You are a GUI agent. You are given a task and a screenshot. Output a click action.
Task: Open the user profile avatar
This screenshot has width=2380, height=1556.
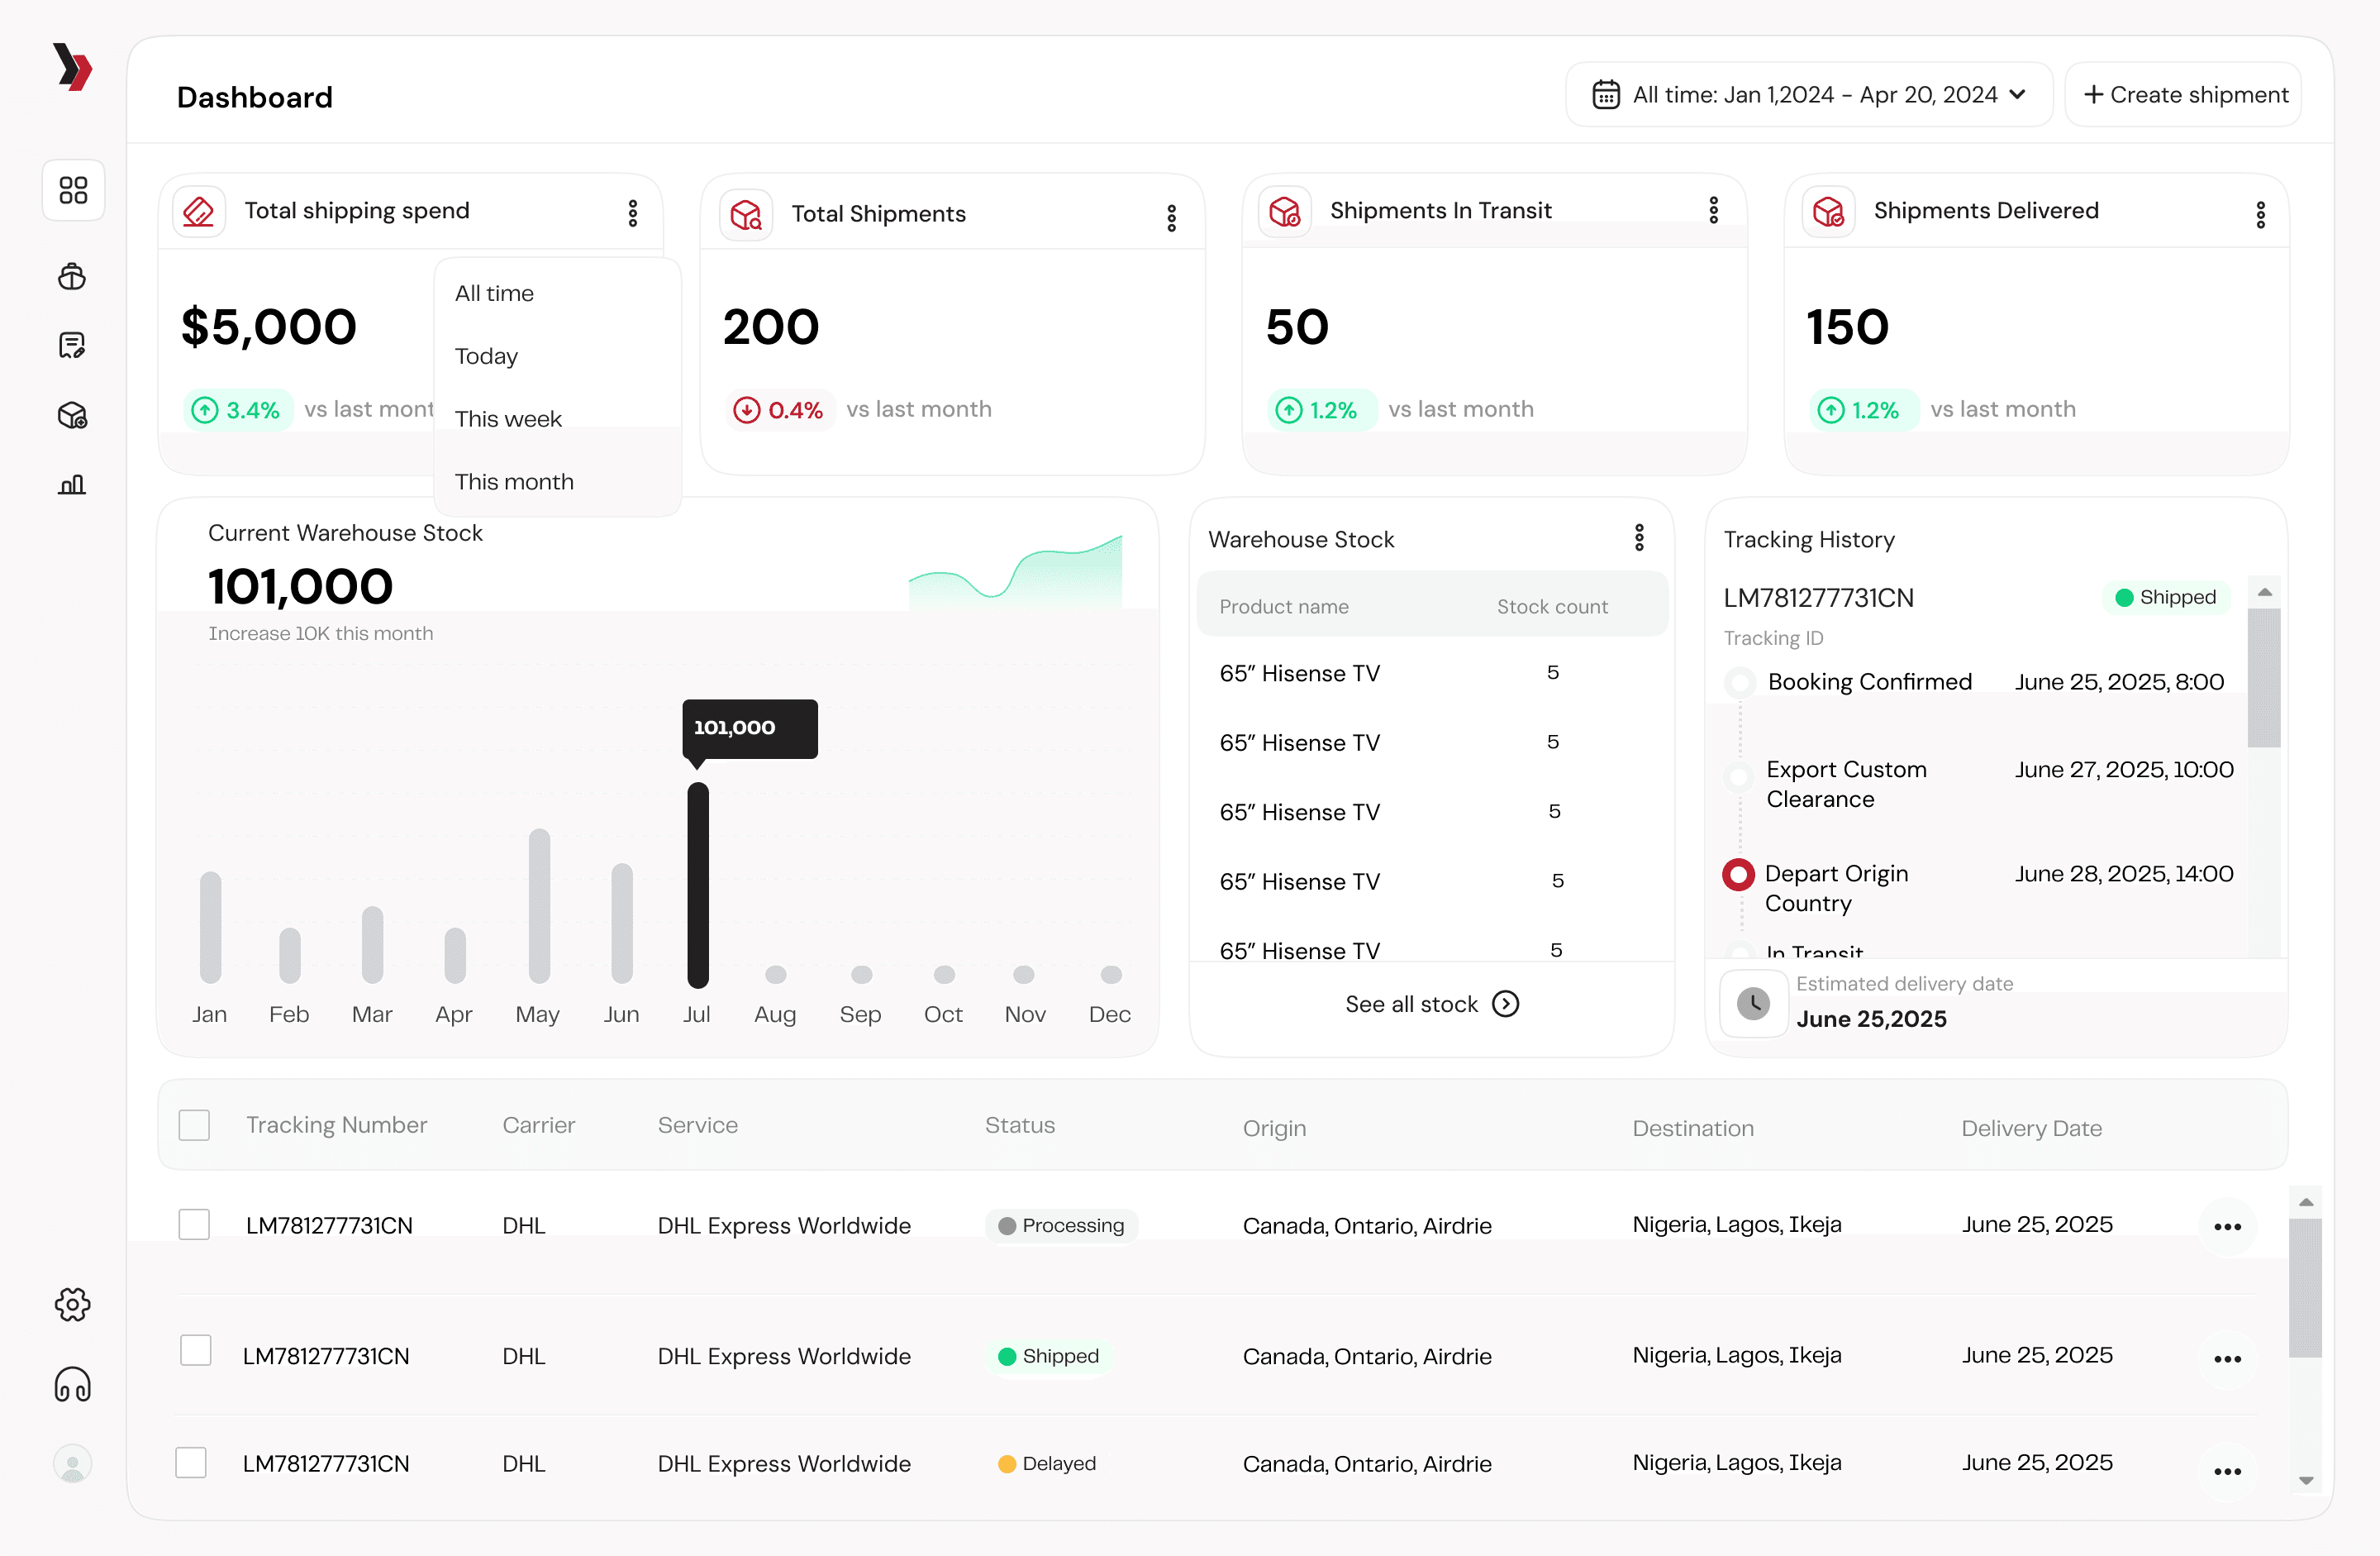click(x=72, y=1464)
